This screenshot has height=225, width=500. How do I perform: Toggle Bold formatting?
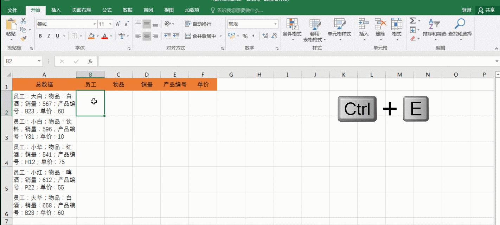pyautogui.click(x=40, y=36)
